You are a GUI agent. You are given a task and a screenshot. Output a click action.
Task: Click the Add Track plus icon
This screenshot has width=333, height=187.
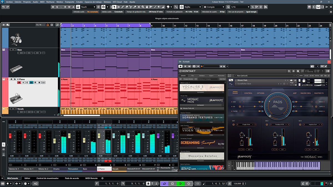coord(4,25)
